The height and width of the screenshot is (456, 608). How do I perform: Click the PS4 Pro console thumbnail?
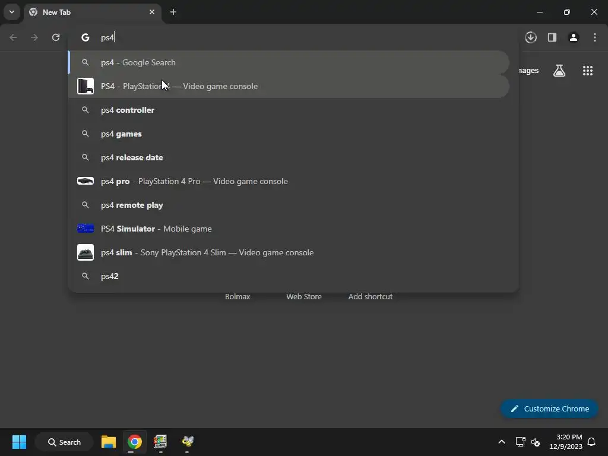pyautogui.click(x=85, y=181)
